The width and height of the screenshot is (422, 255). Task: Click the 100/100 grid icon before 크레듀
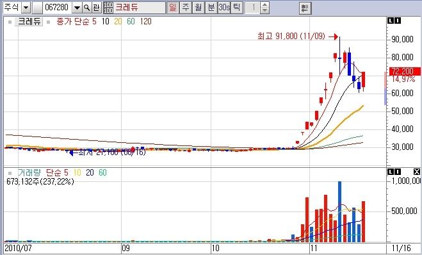click(108, 8)
